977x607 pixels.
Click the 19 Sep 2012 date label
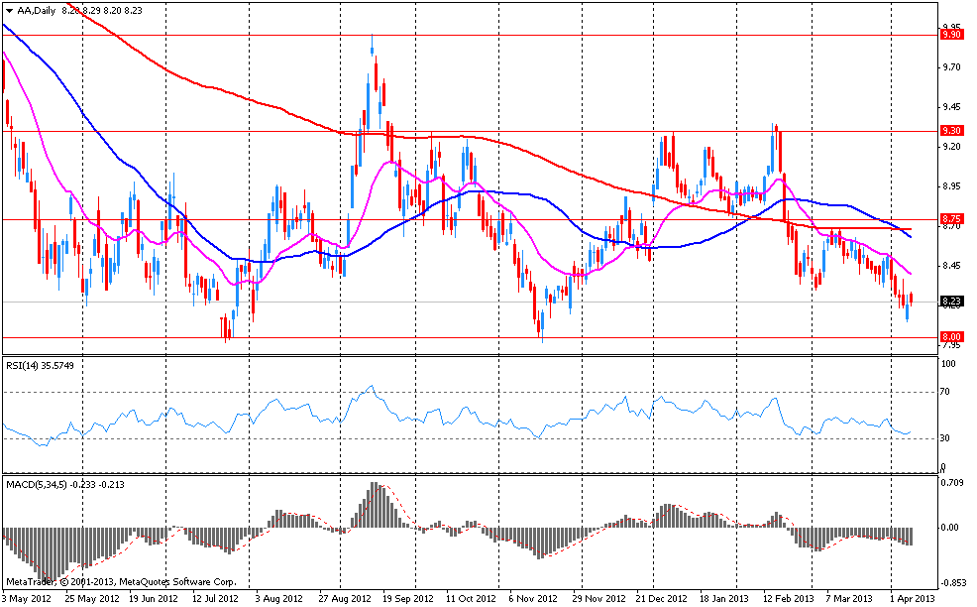click(409, 599)
